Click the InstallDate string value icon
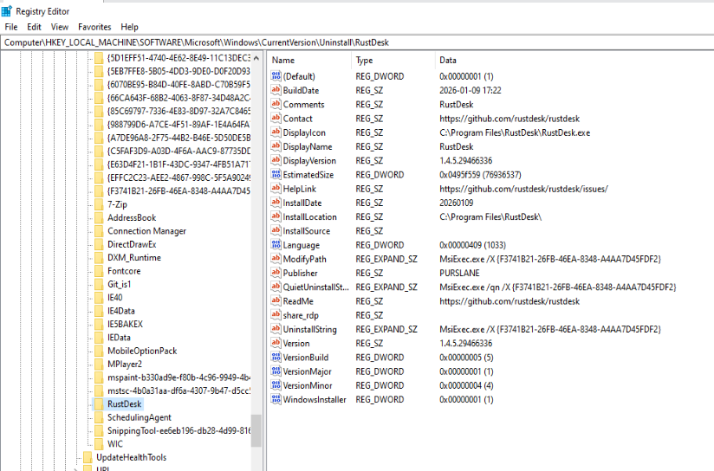This screenshot has width=714, height=471. click(x=276, y=203)
